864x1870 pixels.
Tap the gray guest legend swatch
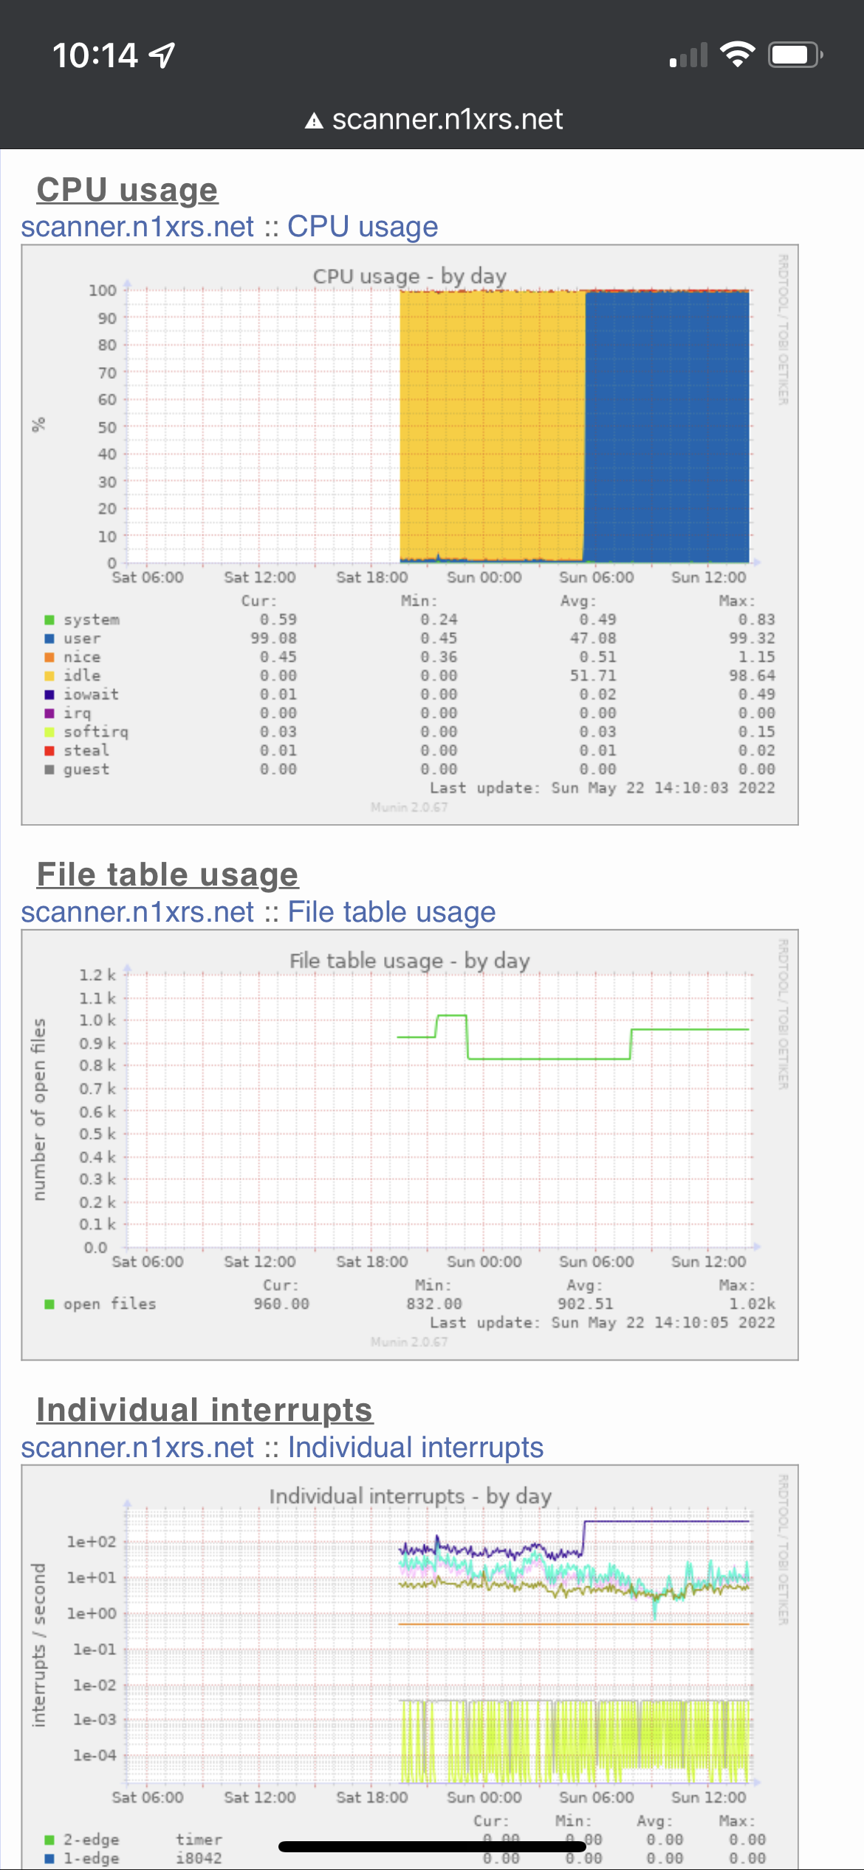tap(49, 770)
